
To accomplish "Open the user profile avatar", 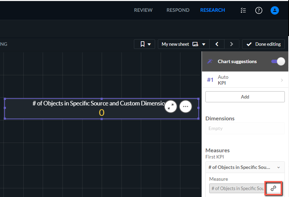I will [x=275, y=10].
